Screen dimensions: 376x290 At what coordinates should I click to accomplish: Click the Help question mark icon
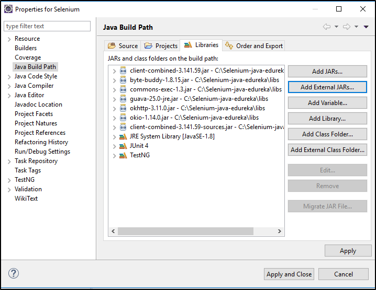pyautogui.click(x=14, y=273)
